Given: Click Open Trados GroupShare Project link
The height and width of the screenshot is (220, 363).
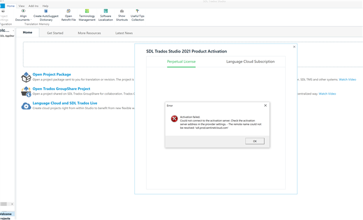Looking at the screenshot, I should coord(61,89).
